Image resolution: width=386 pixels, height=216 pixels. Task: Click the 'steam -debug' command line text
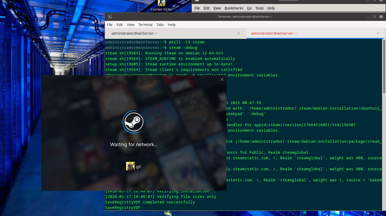pyautogui.click(x=183, y=48)
